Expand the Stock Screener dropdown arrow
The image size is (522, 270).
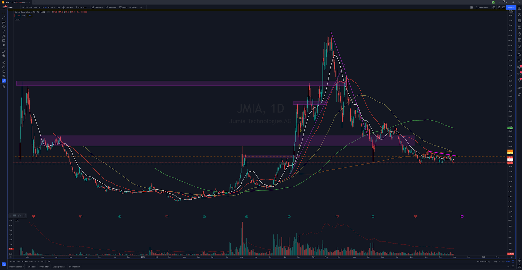(x=23, y=267)
